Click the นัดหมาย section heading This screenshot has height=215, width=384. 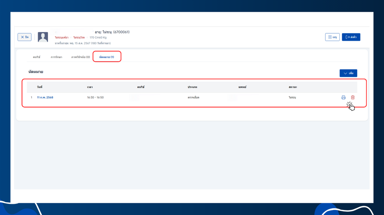click(x=36, y=72)
